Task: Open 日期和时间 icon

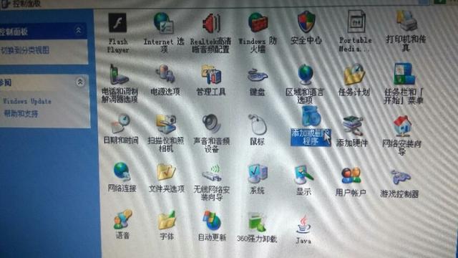Action: [x=120, y=124]
